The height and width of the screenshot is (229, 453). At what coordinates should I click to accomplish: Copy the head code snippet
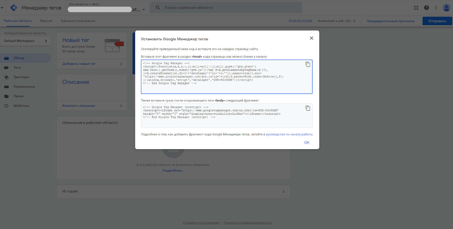308,65
